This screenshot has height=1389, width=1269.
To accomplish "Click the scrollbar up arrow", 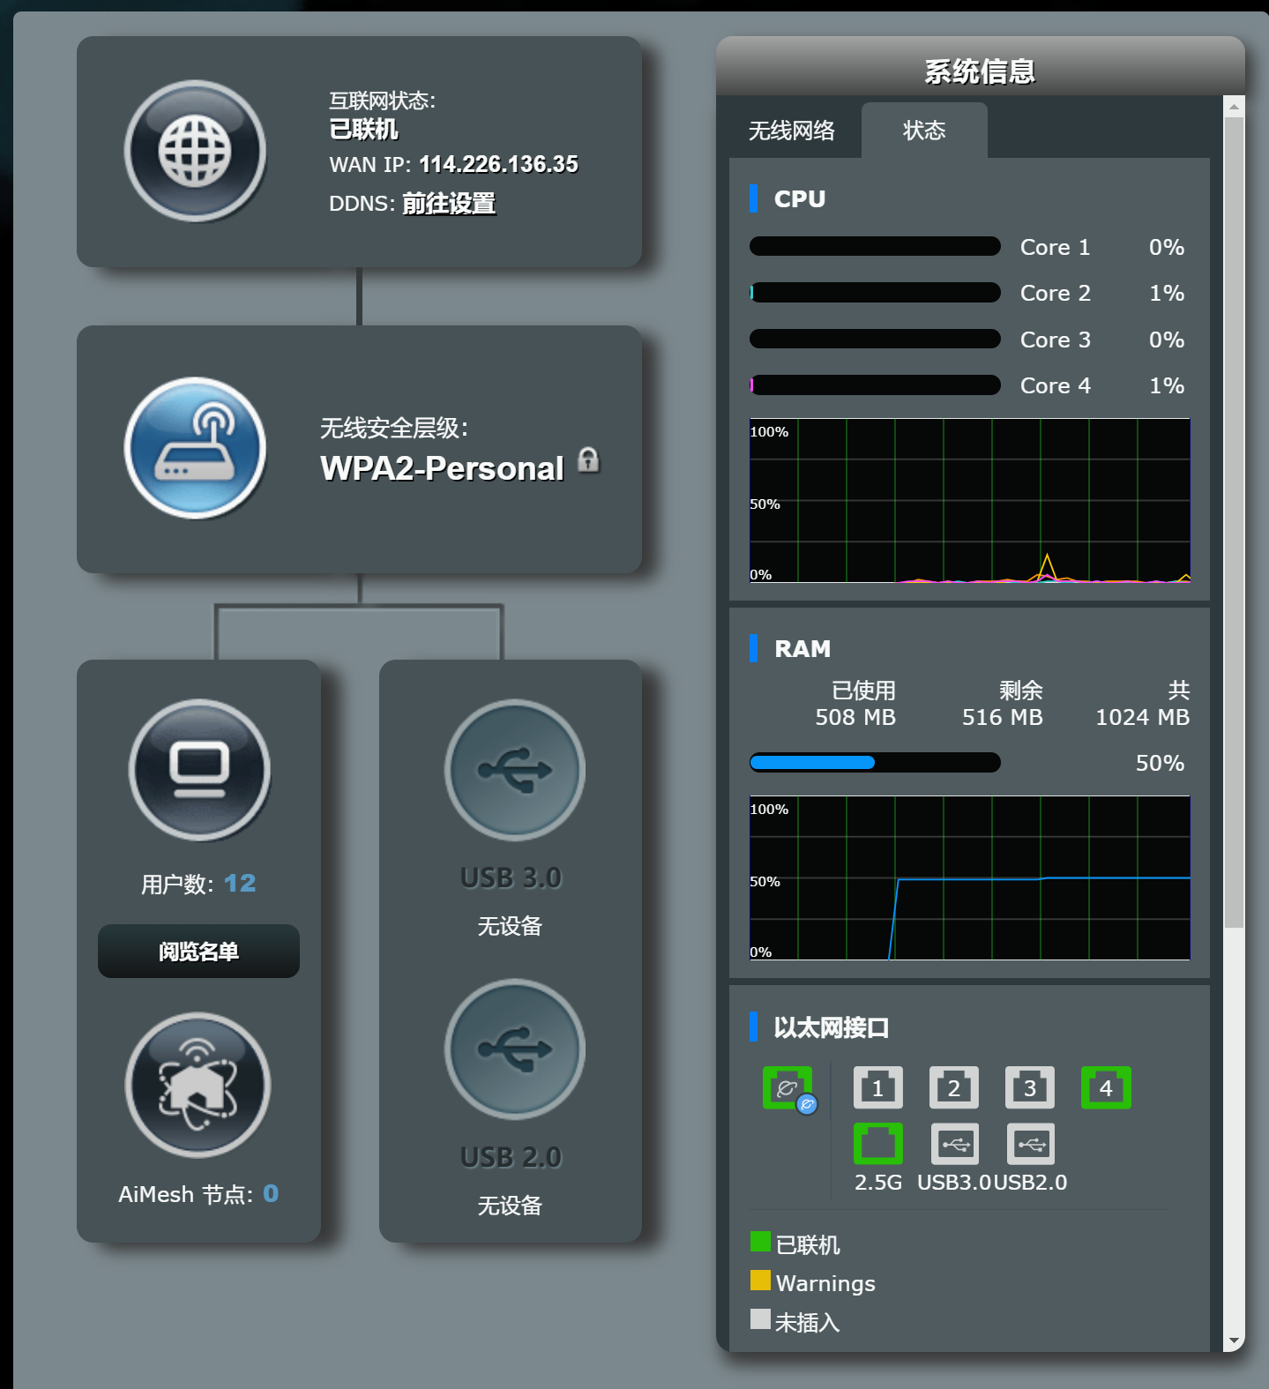I will (x=1234, y=107).
